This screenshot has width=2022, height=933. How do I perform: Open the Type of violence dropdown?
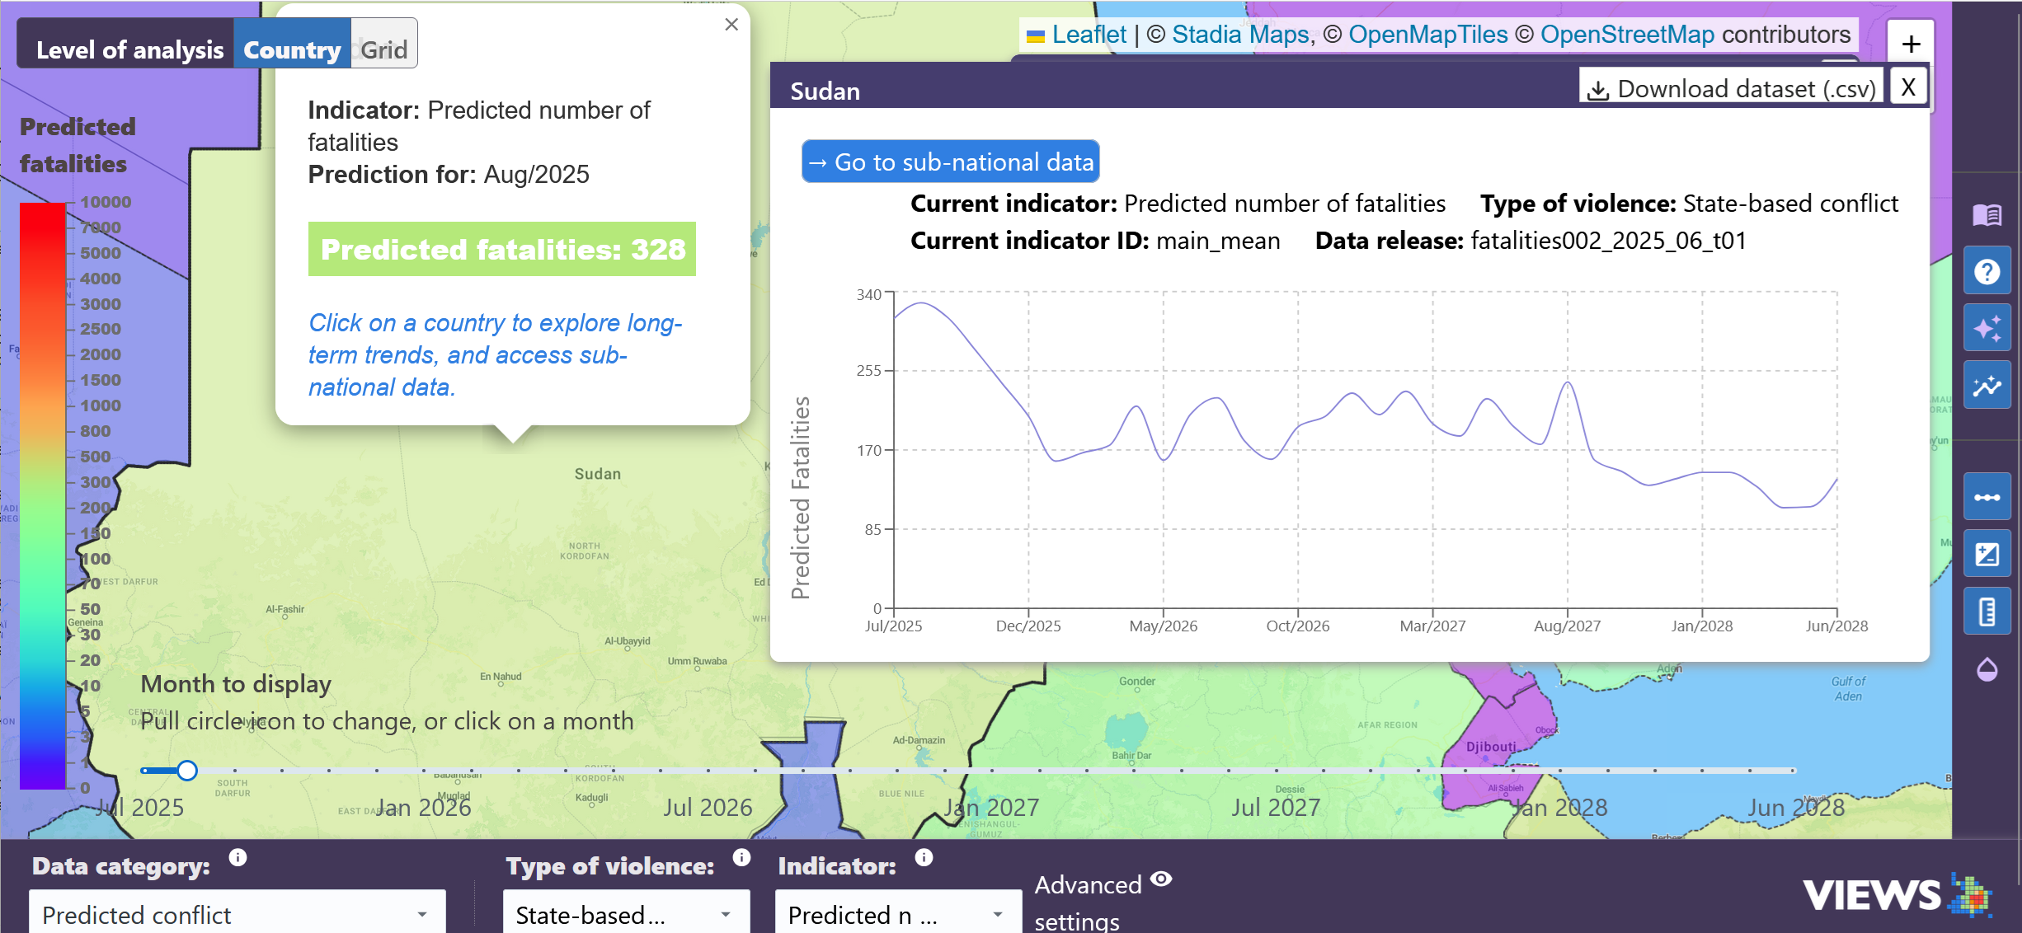point(626,913)
